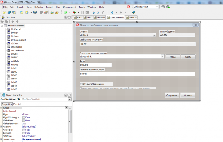Open File menu

[5, 7]
